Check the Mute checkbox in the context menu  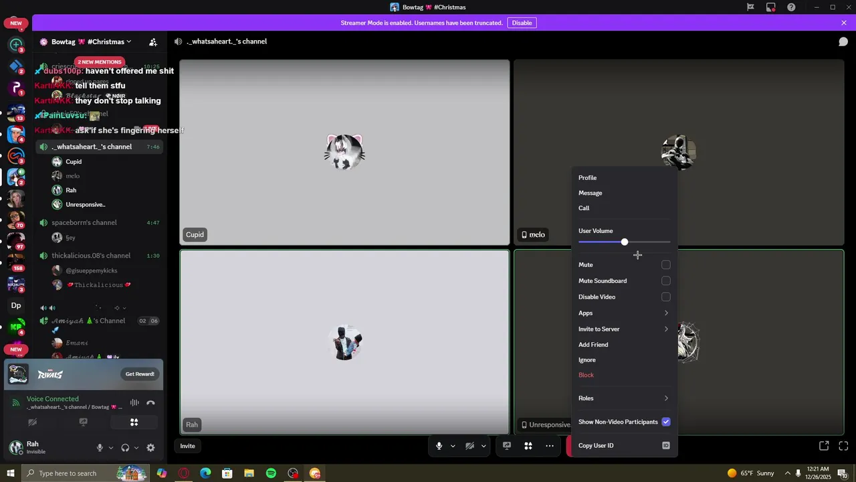666,264
